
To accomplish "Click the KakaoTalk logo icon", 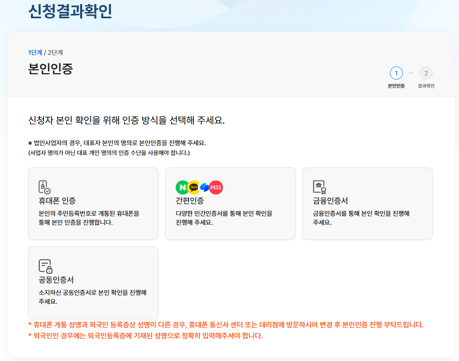I will 194,187.
